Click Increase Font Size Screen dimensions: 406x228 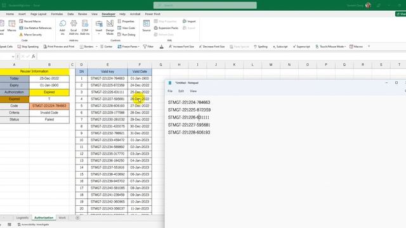pos(181,46)
